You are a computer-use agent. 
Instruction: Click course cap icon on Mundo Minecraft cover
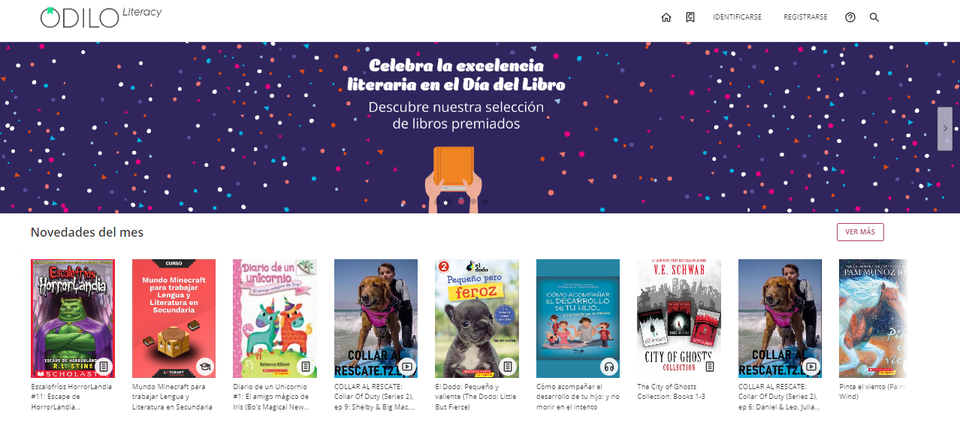point(204,367)
